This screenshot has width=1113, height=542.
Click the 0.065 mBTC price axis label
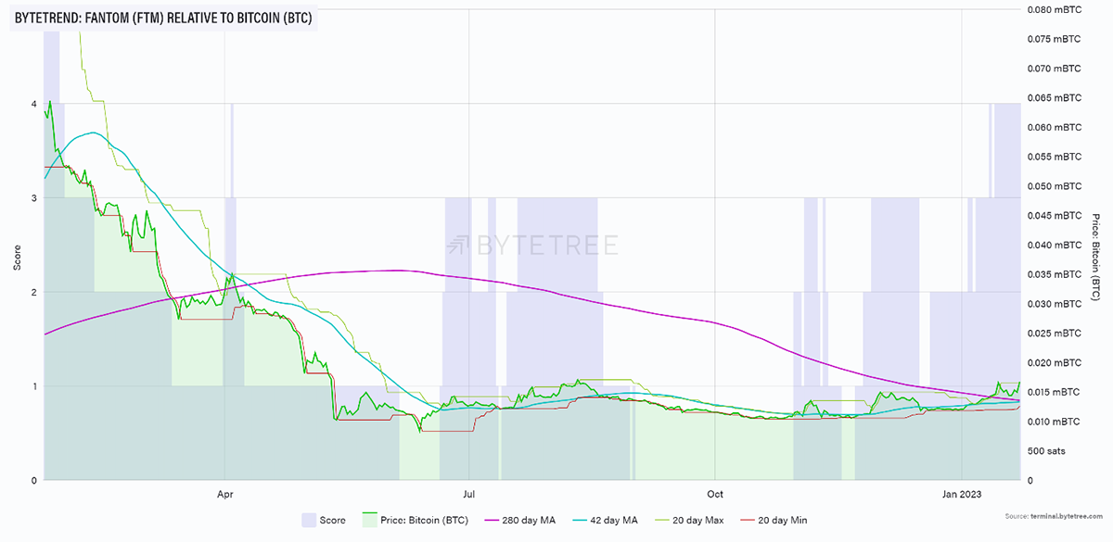(1055, 97)
